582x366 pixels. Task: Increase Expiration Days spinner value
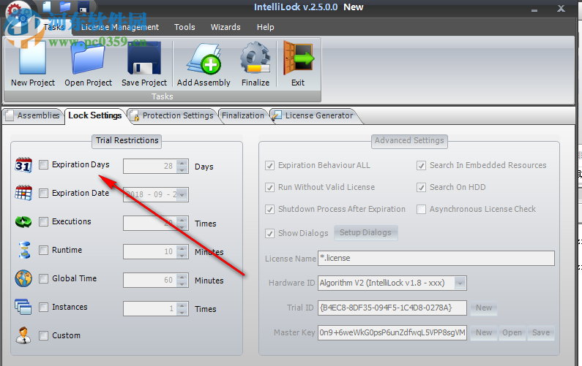pyautogui.click(x=182, y=163)
